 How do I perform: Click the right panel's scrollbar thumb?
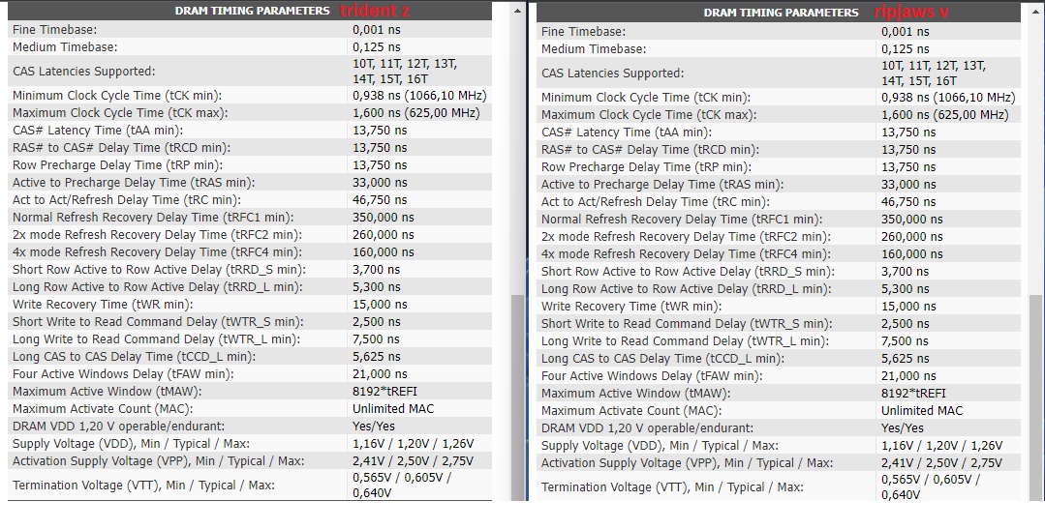(1035, 397)
